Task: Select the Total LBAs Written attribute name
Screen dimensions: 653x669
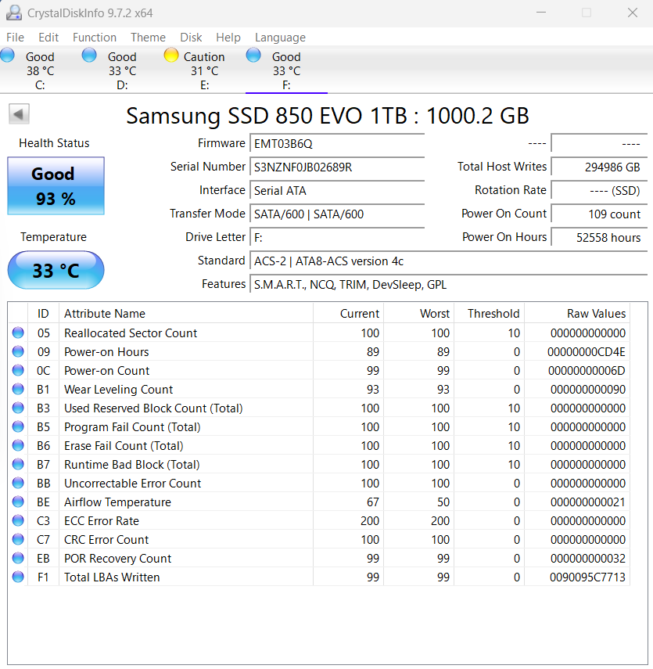Action: coord(112,577)
